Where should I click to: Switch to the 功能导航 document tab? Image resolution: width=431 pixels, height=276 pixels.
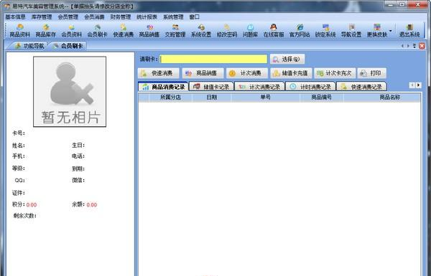(29, 46)
